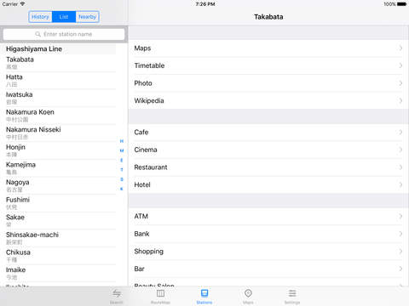Jump to index letter S
Image resolution: width=409 pixels, height=306 pixels.
pyautogui.click(x=122, y=179)
